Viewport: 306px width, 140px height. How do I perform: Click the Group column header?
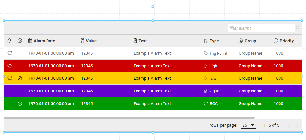250,41
